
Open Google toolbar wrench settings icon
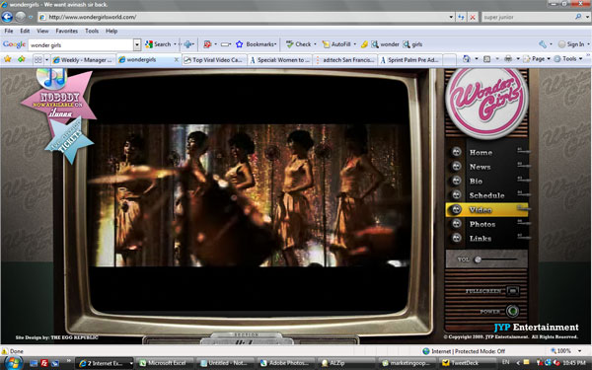click(543, 44)
